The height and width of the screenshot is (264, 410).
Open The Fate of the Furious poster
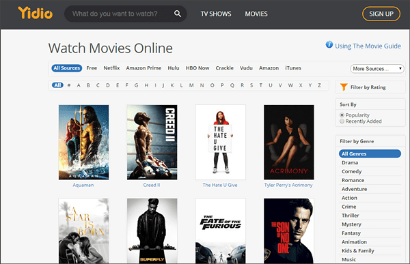[x=221, y=231]
